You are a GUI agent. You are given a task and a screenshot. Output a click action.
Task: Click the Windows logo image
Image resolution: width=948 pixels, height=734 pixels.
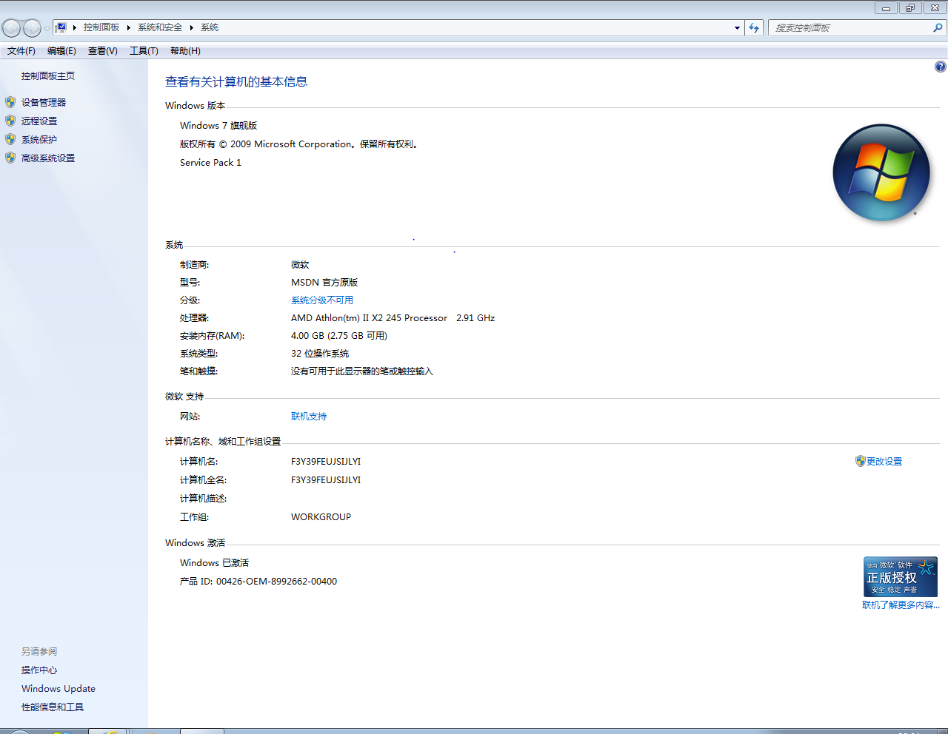coord(881,173)
